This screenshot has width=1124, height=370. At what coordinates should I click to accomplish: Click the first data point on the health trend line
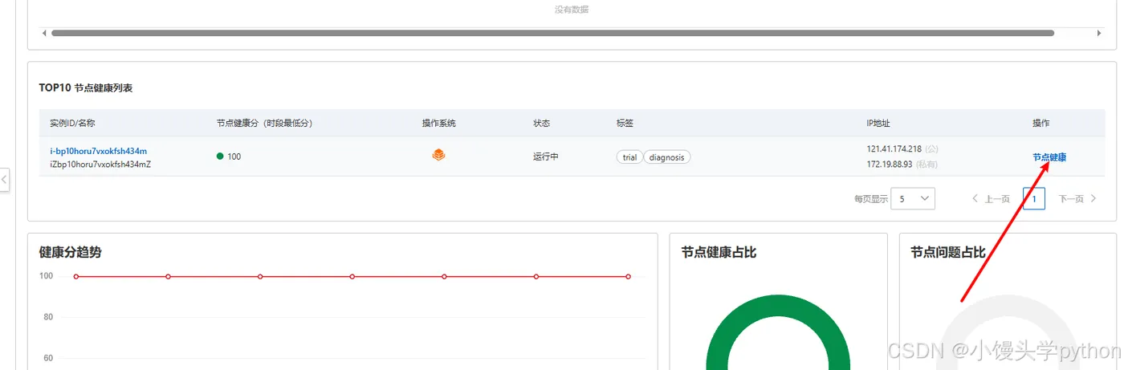point(76,276)
